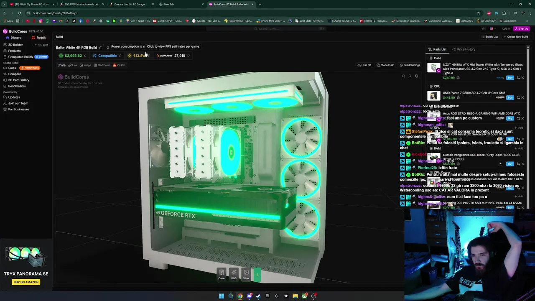This screenshot has height=301, width=535.
Task: Click the Holiday Sales badge
Action: (30, 68)
